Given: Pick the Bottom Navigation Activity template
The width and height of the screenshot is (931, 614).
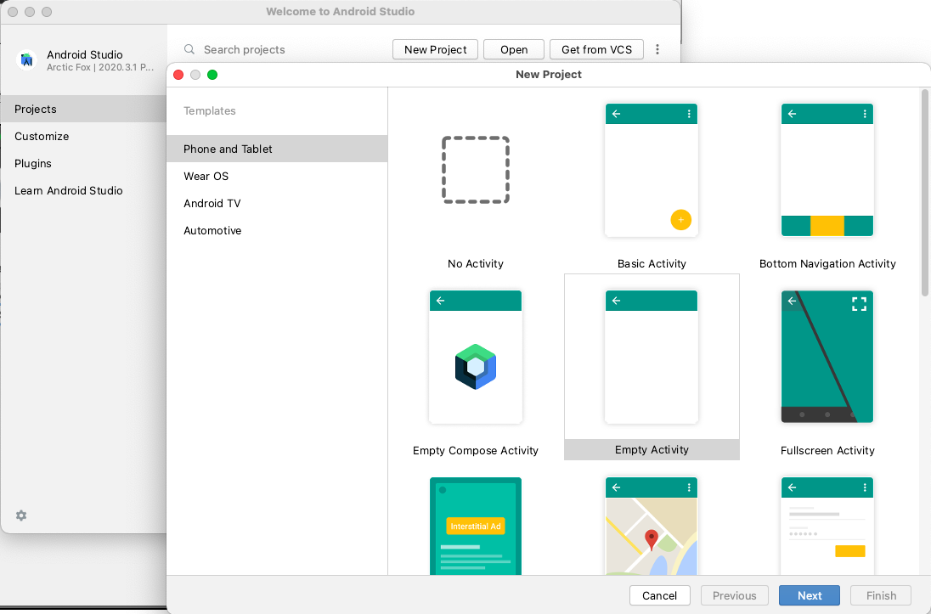Looking at the screenshot, I should tap(827, 170).
